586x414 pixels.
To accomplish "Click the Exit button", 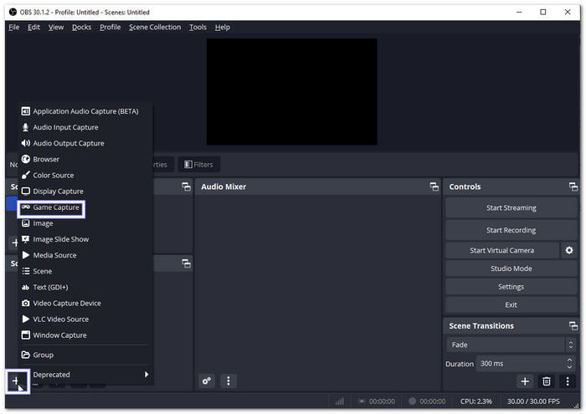I will (x=511, y=305).
